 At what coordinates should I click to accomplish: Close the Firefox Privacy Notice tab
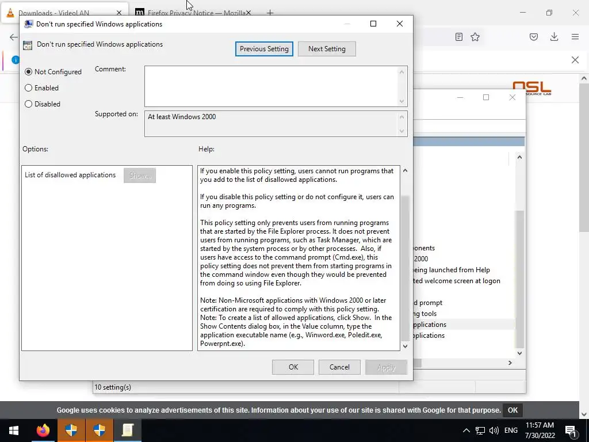coord(248,13)
